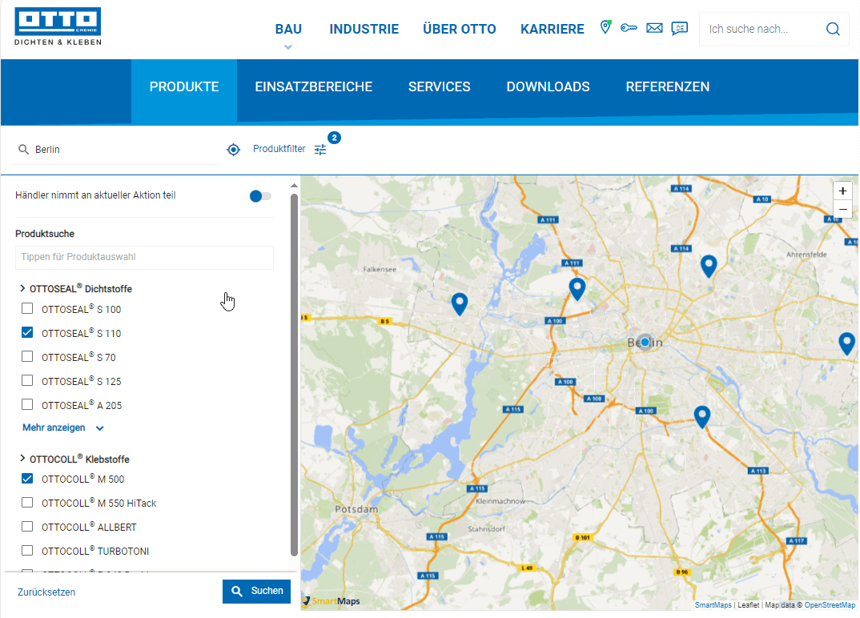This screenshot has height=618, width=860.
Task: Open the Leaflet attribution link
Action: click(x=748, y=605)
